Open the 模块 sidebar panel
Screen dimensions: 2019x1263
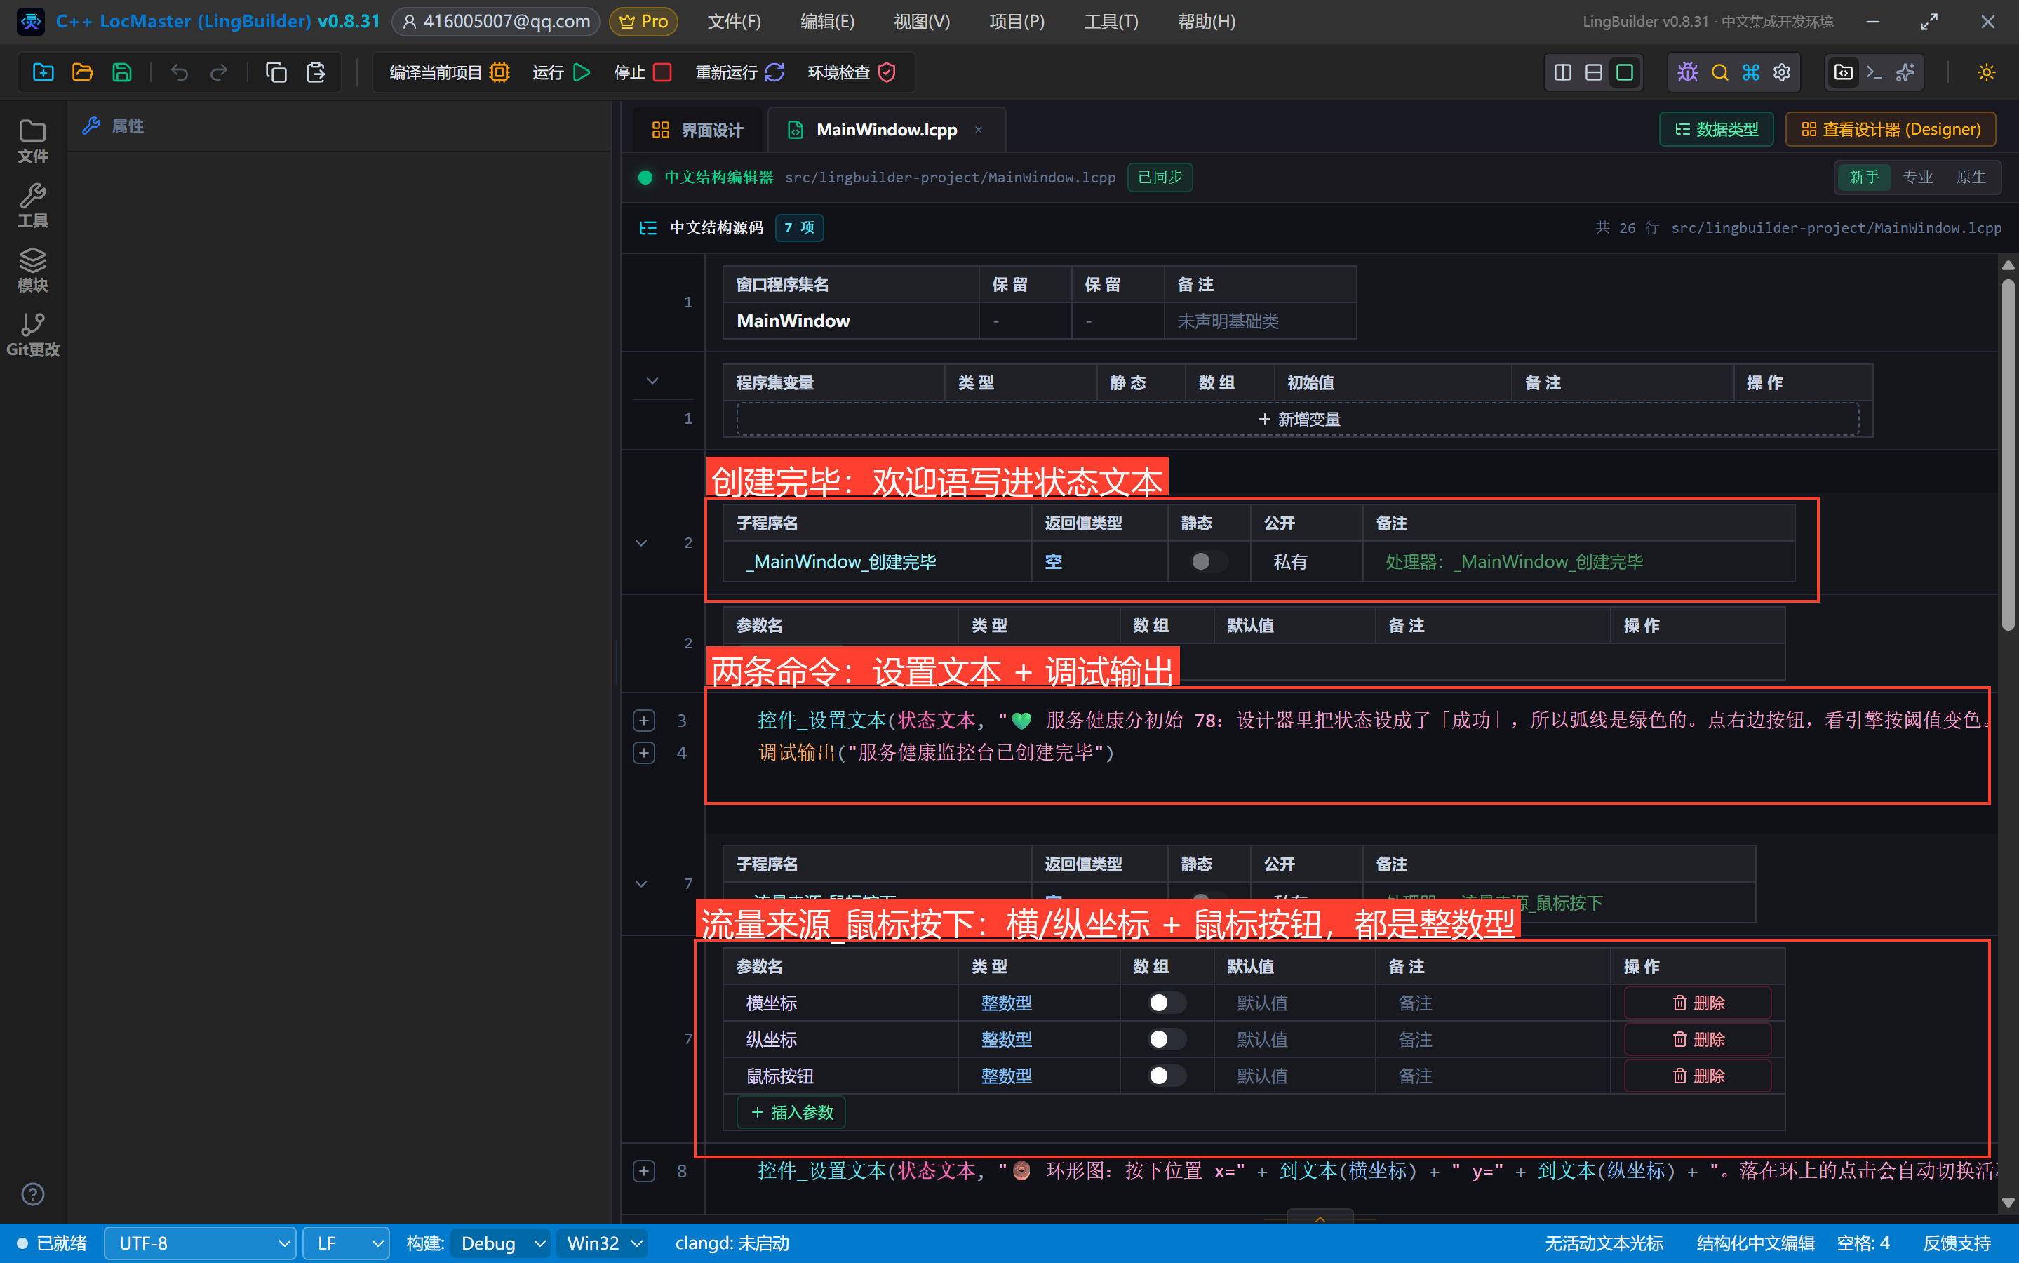(32, 270)
